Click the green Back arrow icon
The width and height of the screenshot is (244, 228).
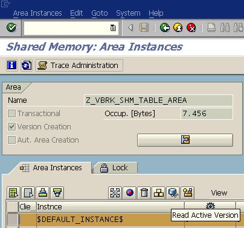click(x=165, y=28)
